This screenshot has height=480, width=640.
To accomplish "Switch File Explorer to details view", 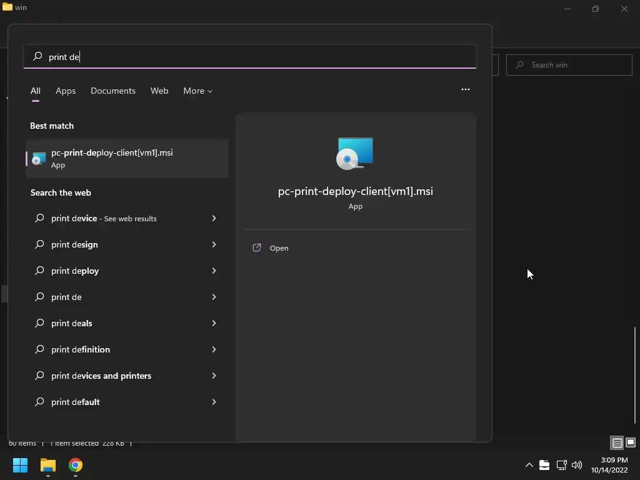I will [x=617, y=442].
